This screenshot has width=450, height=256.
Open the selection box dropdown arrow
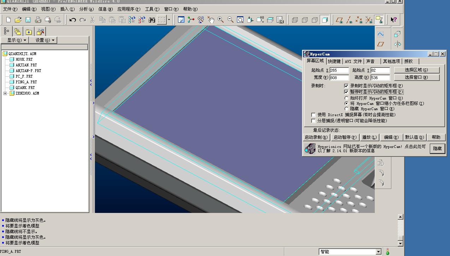(169, 20)
